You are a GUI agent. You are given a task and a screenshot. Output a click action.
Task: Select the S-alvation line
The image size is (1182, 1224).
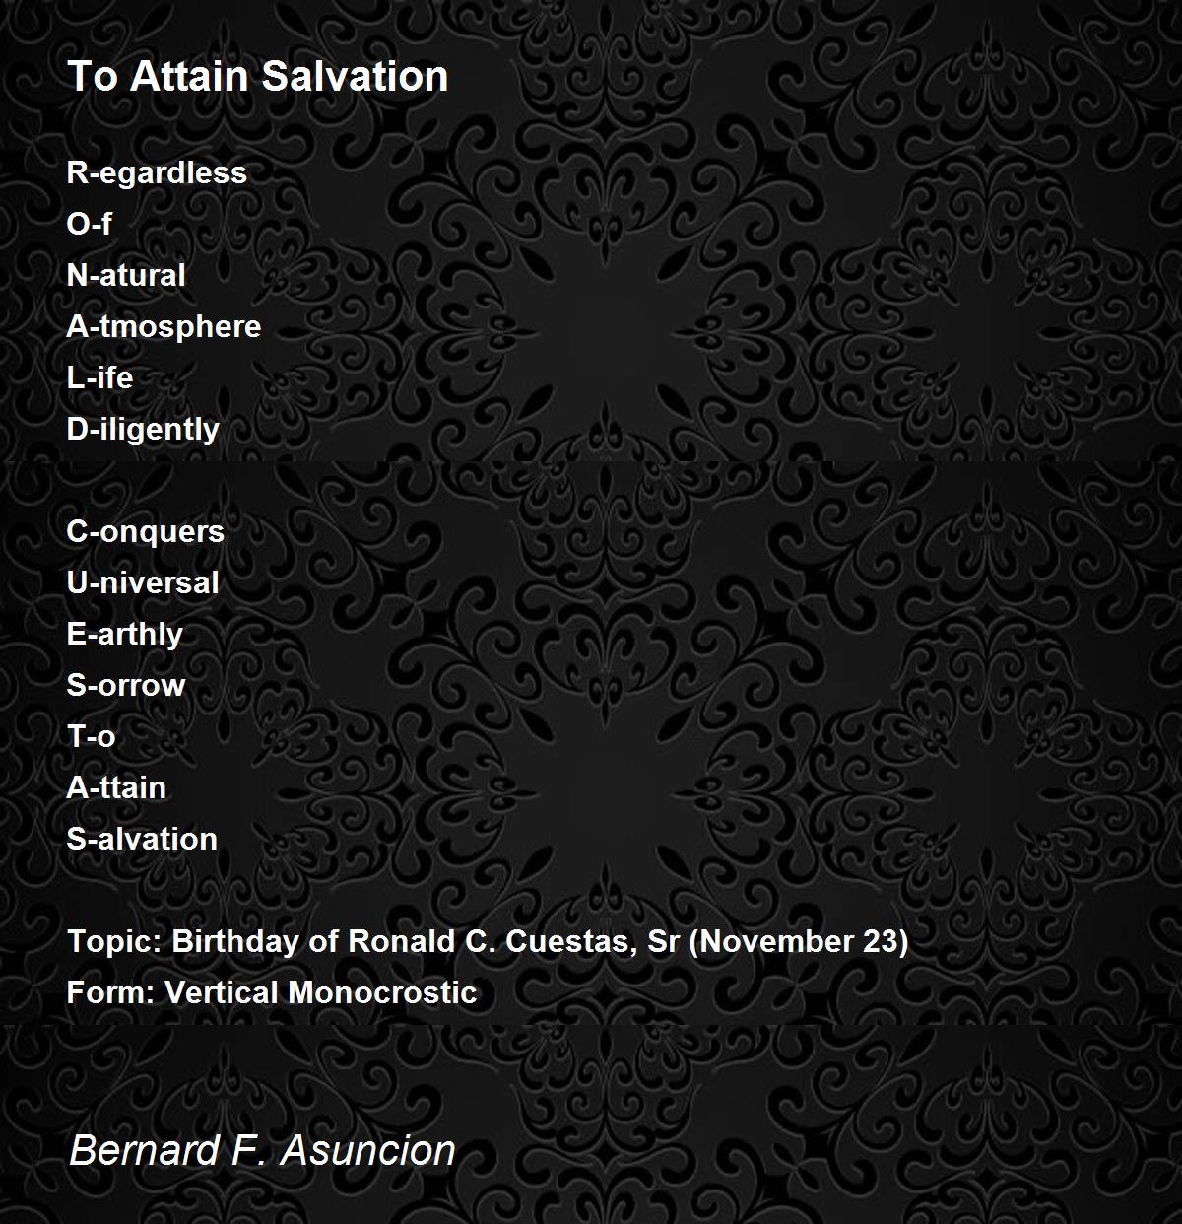(142, 839)
